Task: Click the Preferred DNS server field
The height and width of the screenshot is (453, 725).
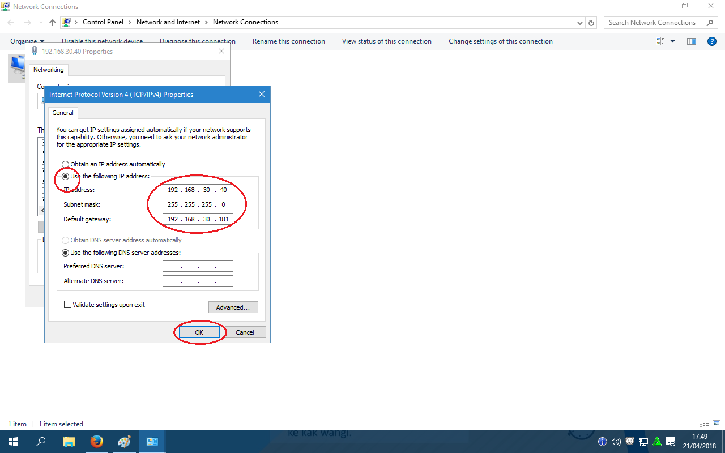Action: [198, 266]
